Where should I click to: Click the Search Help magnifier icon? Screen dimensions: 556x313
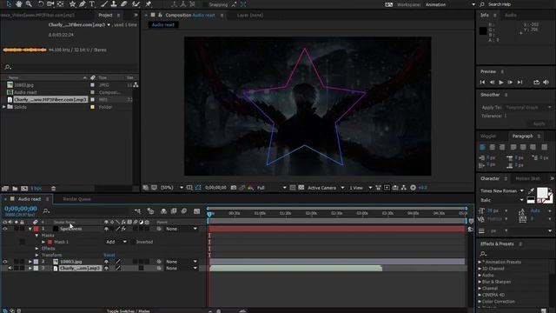tap(482, 4)
